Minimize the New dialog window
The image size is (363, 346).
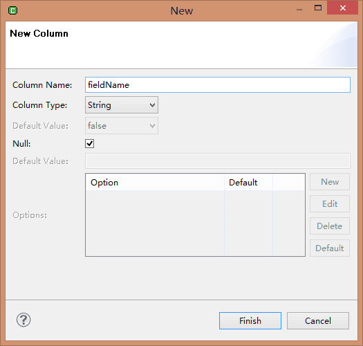click(299, 10)
